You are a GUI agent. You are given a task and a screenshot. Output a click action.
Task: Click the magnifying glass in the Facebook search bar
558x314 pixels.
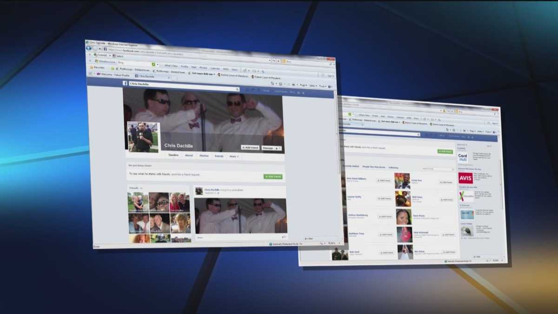tap(237, 89)
